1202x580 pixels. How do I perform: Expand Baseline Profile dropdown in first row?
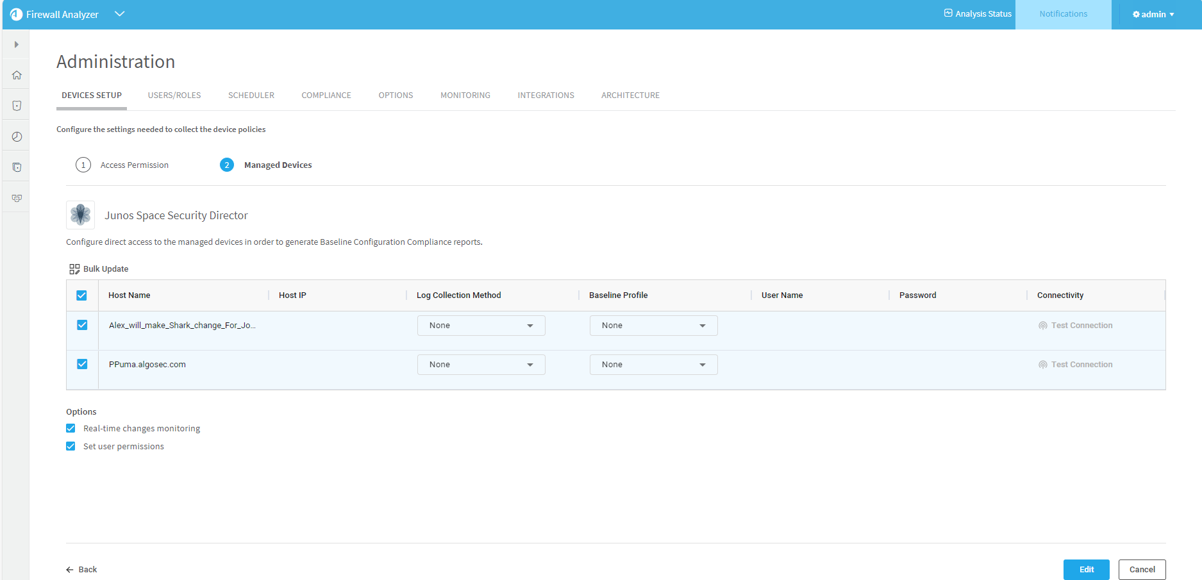click(653, 326)
